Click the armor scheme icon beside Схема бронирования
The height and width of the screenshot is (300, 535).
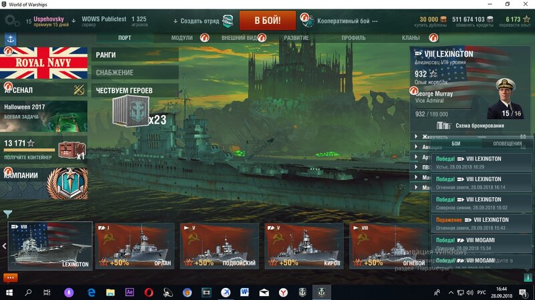click(443, 126)
